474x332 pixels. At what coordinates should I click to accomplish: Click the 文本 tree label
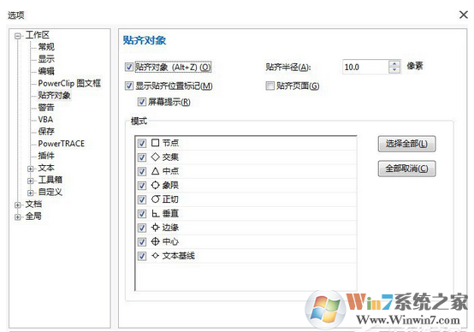pyautogui.click(x=46, y=168)
